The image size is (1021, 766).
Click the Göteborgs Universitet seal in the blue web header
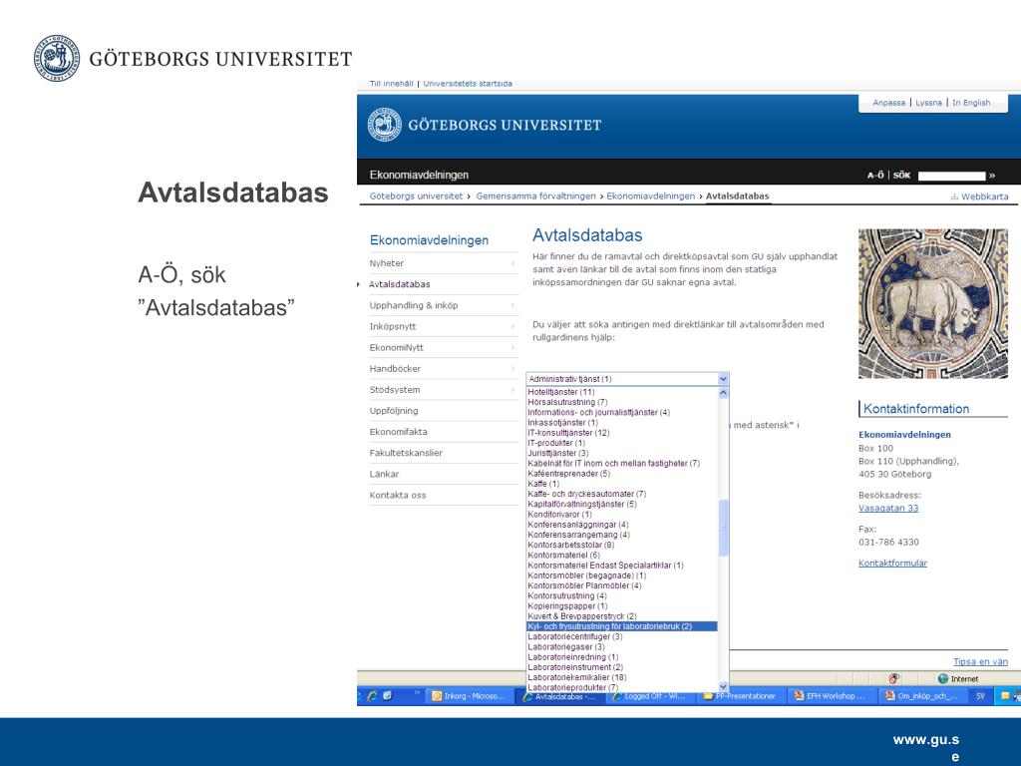pos(385,125)
